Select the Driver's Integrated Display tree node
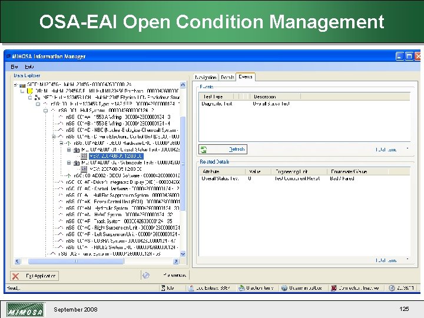This screenshot has height=318, width=424. click(x=122, y=182)
